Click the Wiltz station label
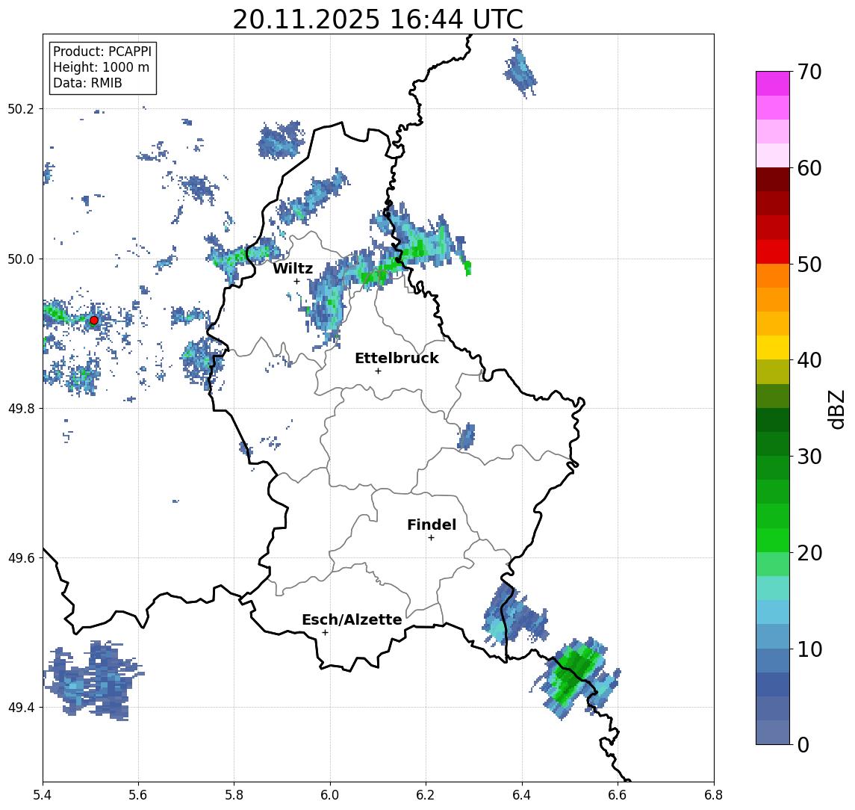The image size is (855, 810). [293, 268]
